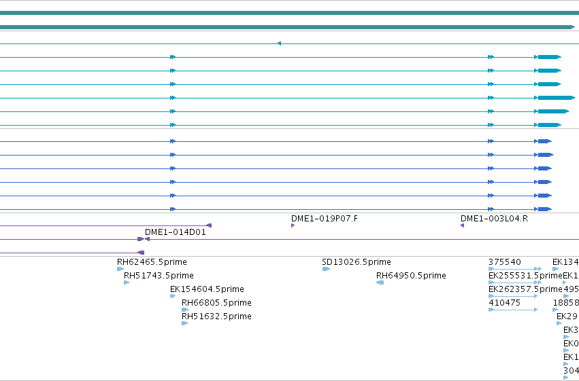Select the topmost thick teal gene bar
The height and width of the screenshot is (381, 579).
(290, 13)
